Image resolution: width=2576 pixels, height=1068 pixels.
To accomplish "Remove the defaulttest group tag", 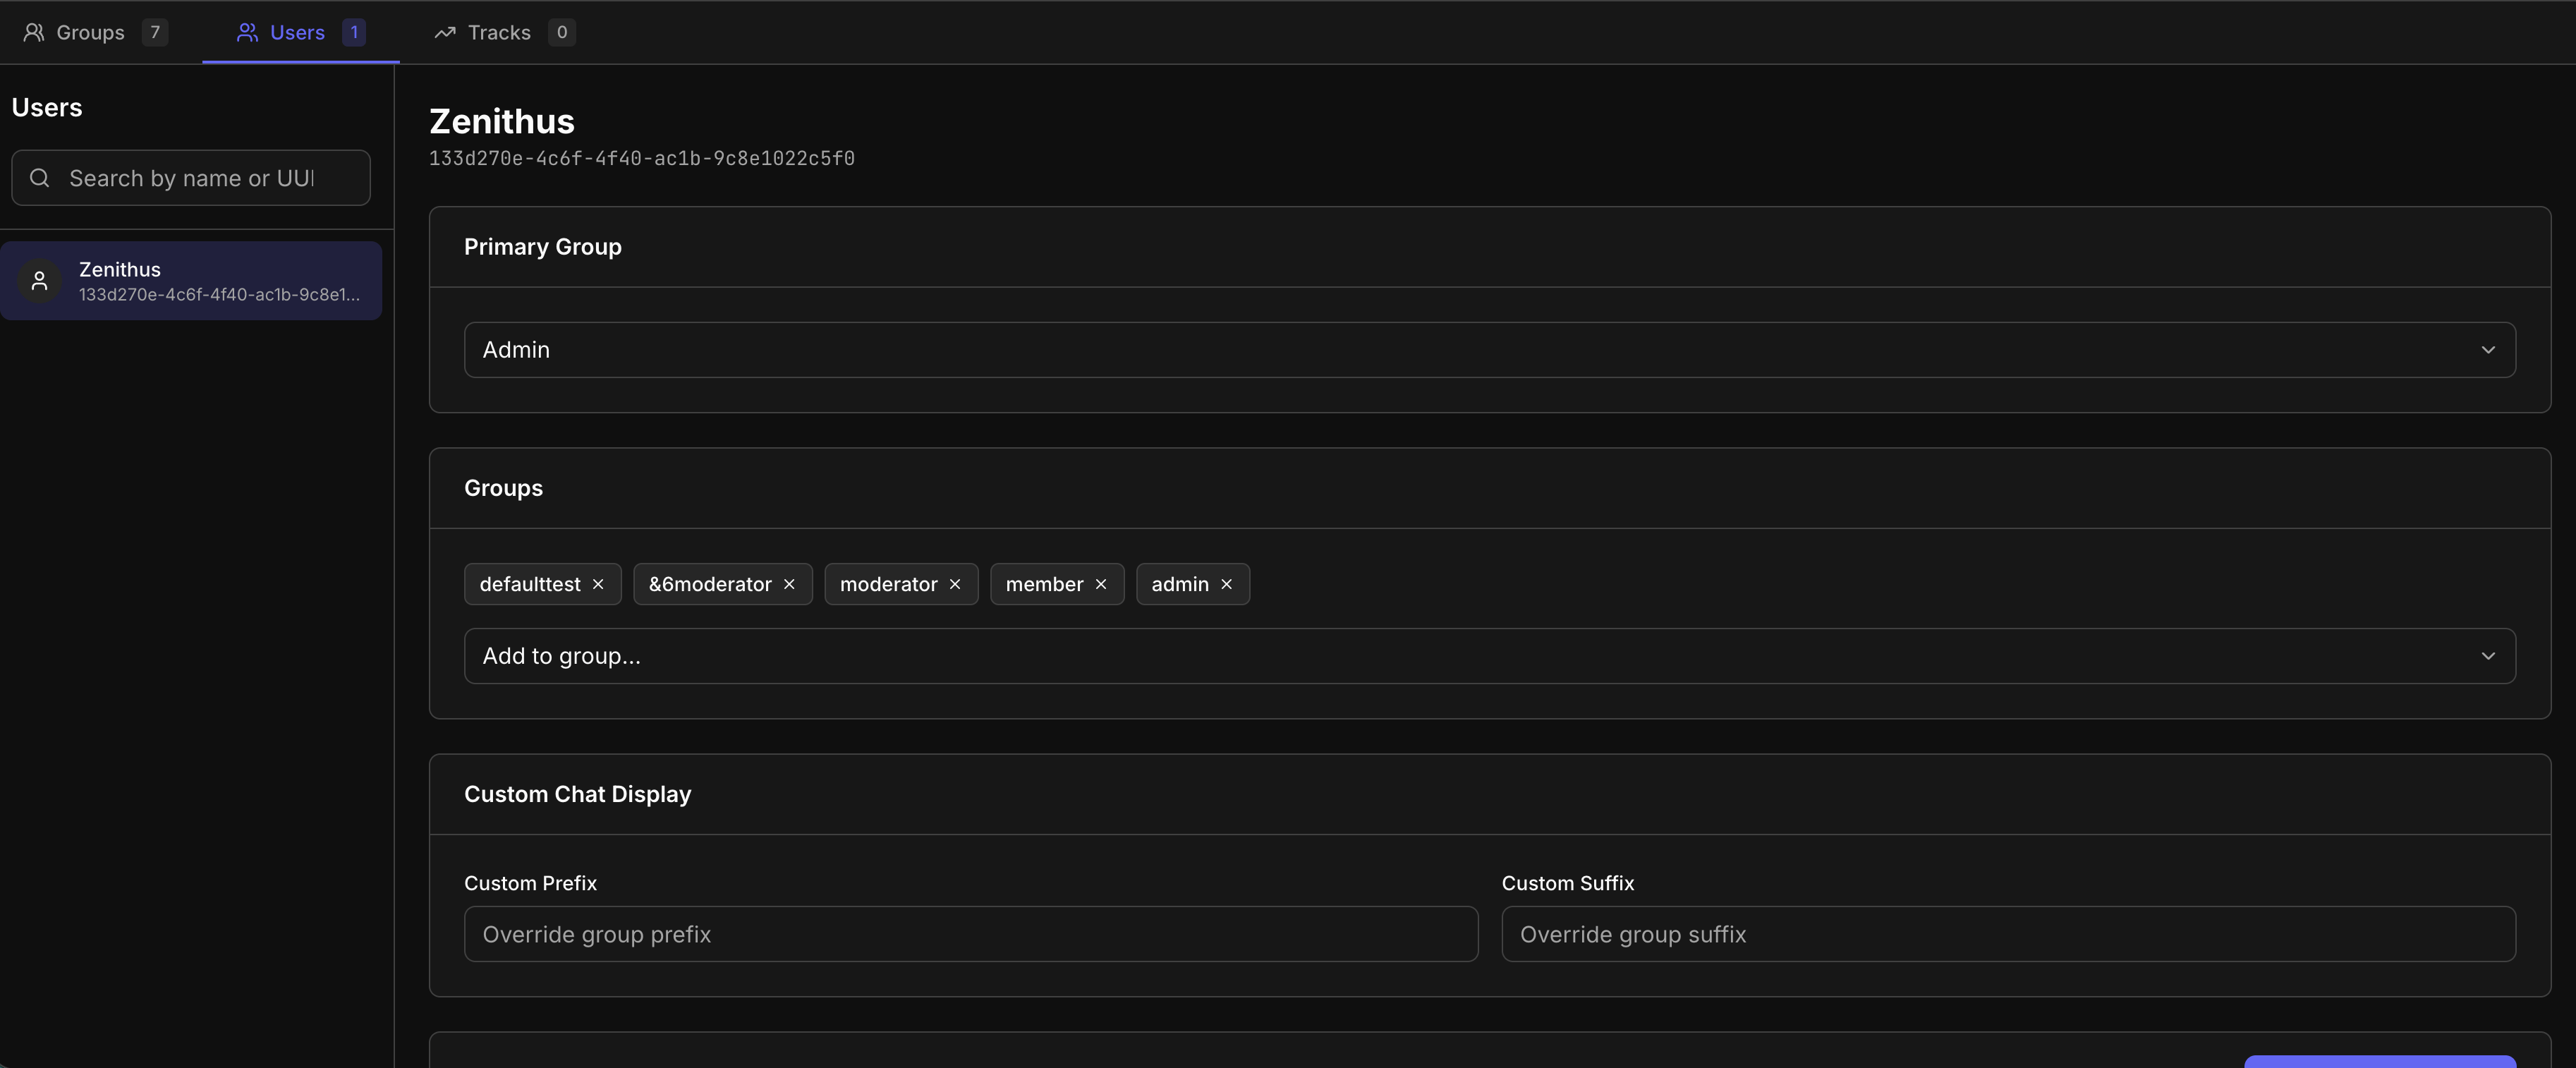I will (x=598, y=584).
